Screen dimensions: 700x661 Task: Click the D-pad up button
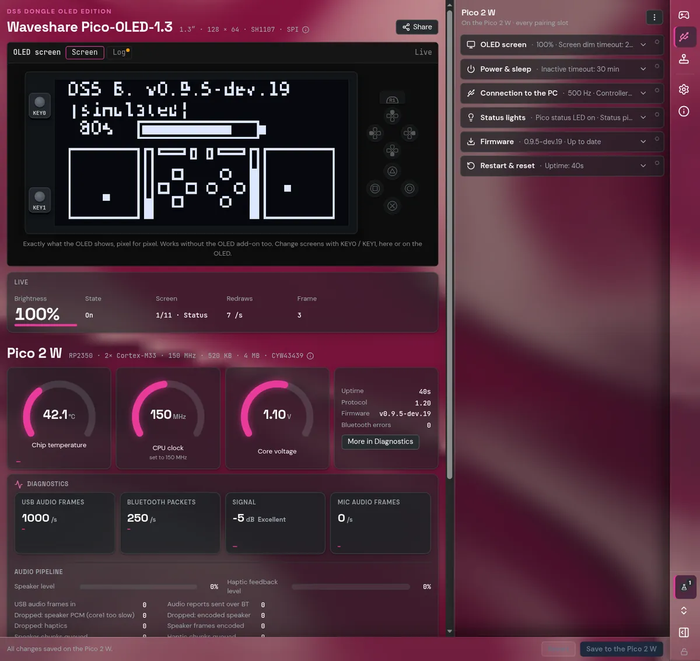click(393, 116)
